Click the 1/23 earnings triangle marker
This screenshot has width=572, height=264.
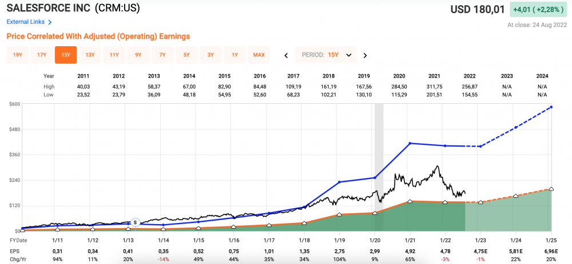point(480,202)
